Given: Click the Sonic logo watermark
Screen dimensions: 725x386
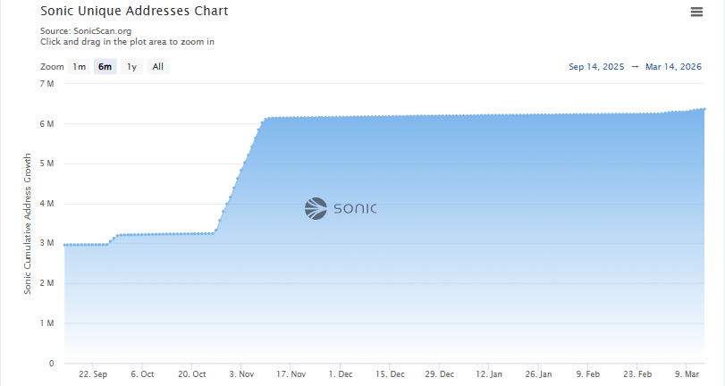Looking at the screenshot, I should click(x=341, y=209).
